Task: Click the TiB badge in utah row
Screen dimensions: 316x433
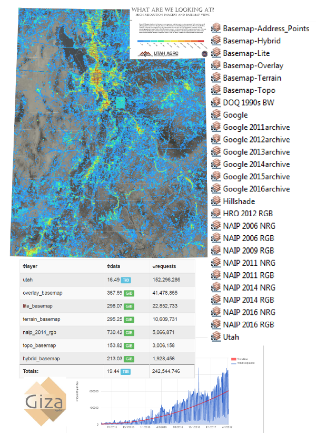Action: tap(126, 280)
